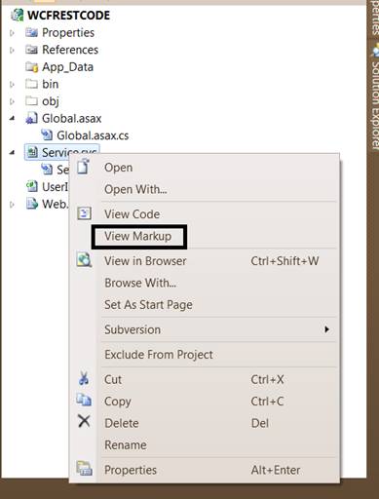Expand the Properties tree node
This screenshot has width=379, height=499.
(12, 33)
